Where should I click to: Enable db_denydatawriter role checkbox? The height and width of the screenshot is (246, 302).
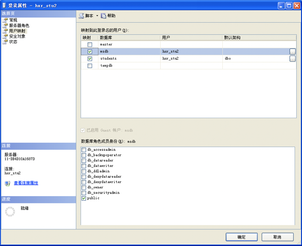[x=84, y=182]
